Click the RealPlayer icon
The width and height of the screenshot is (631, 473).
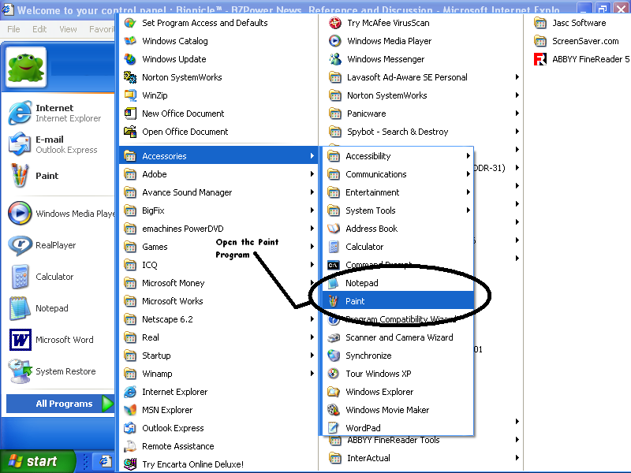tap(20, 245)
